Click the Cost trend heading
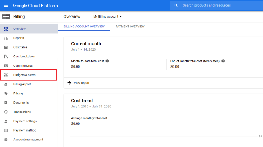 [x=82, y=101]
